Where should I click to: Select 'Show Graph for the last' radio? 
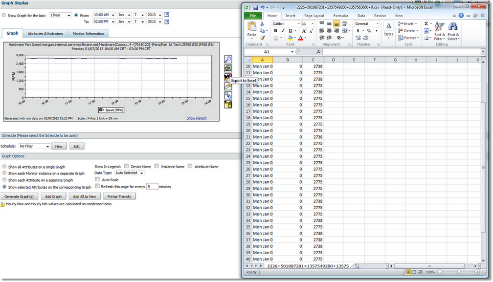tap(4, 16)
